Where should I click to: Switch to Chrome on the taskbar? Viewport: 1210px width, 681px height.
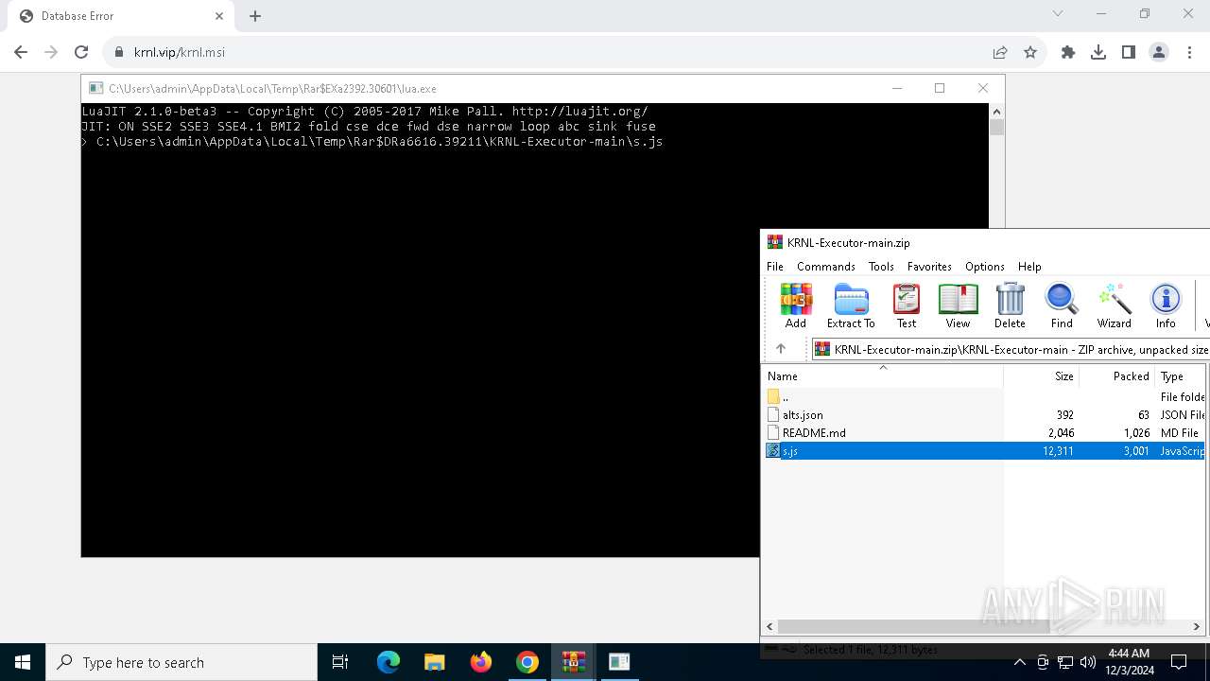(527, 662)
